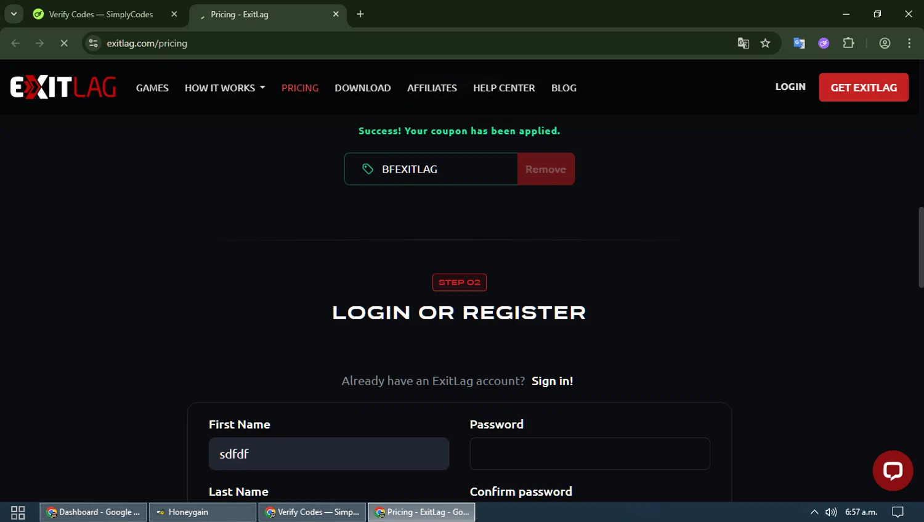The height and width of the screenshot is (522, 924).
Task: Click the purple extension icon
Action: pyautogui.click(x=824, y=43)
